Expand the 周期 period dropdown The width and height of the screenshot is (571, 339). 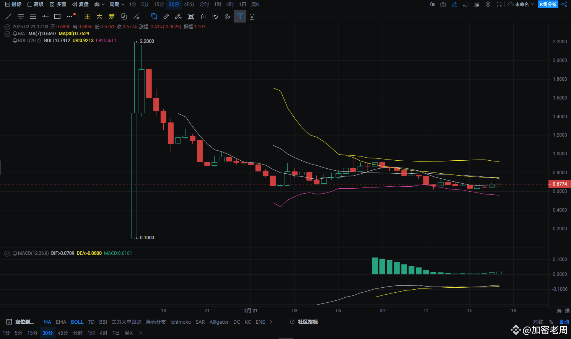[x=117, y=4]
